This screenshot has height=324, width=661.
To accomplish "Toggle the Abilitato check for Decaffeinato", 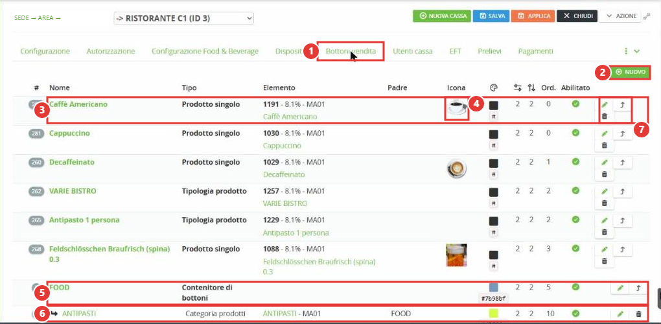I will [575, 161].
